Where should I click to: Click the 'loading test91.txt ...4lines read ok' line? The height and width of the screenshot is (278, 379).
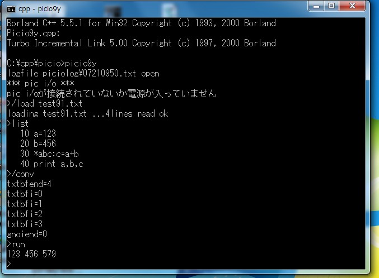87,113
